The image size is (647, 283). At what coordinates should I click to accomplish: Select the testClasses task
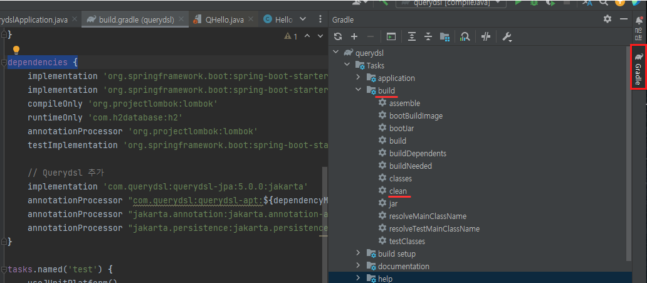(407, 242)
